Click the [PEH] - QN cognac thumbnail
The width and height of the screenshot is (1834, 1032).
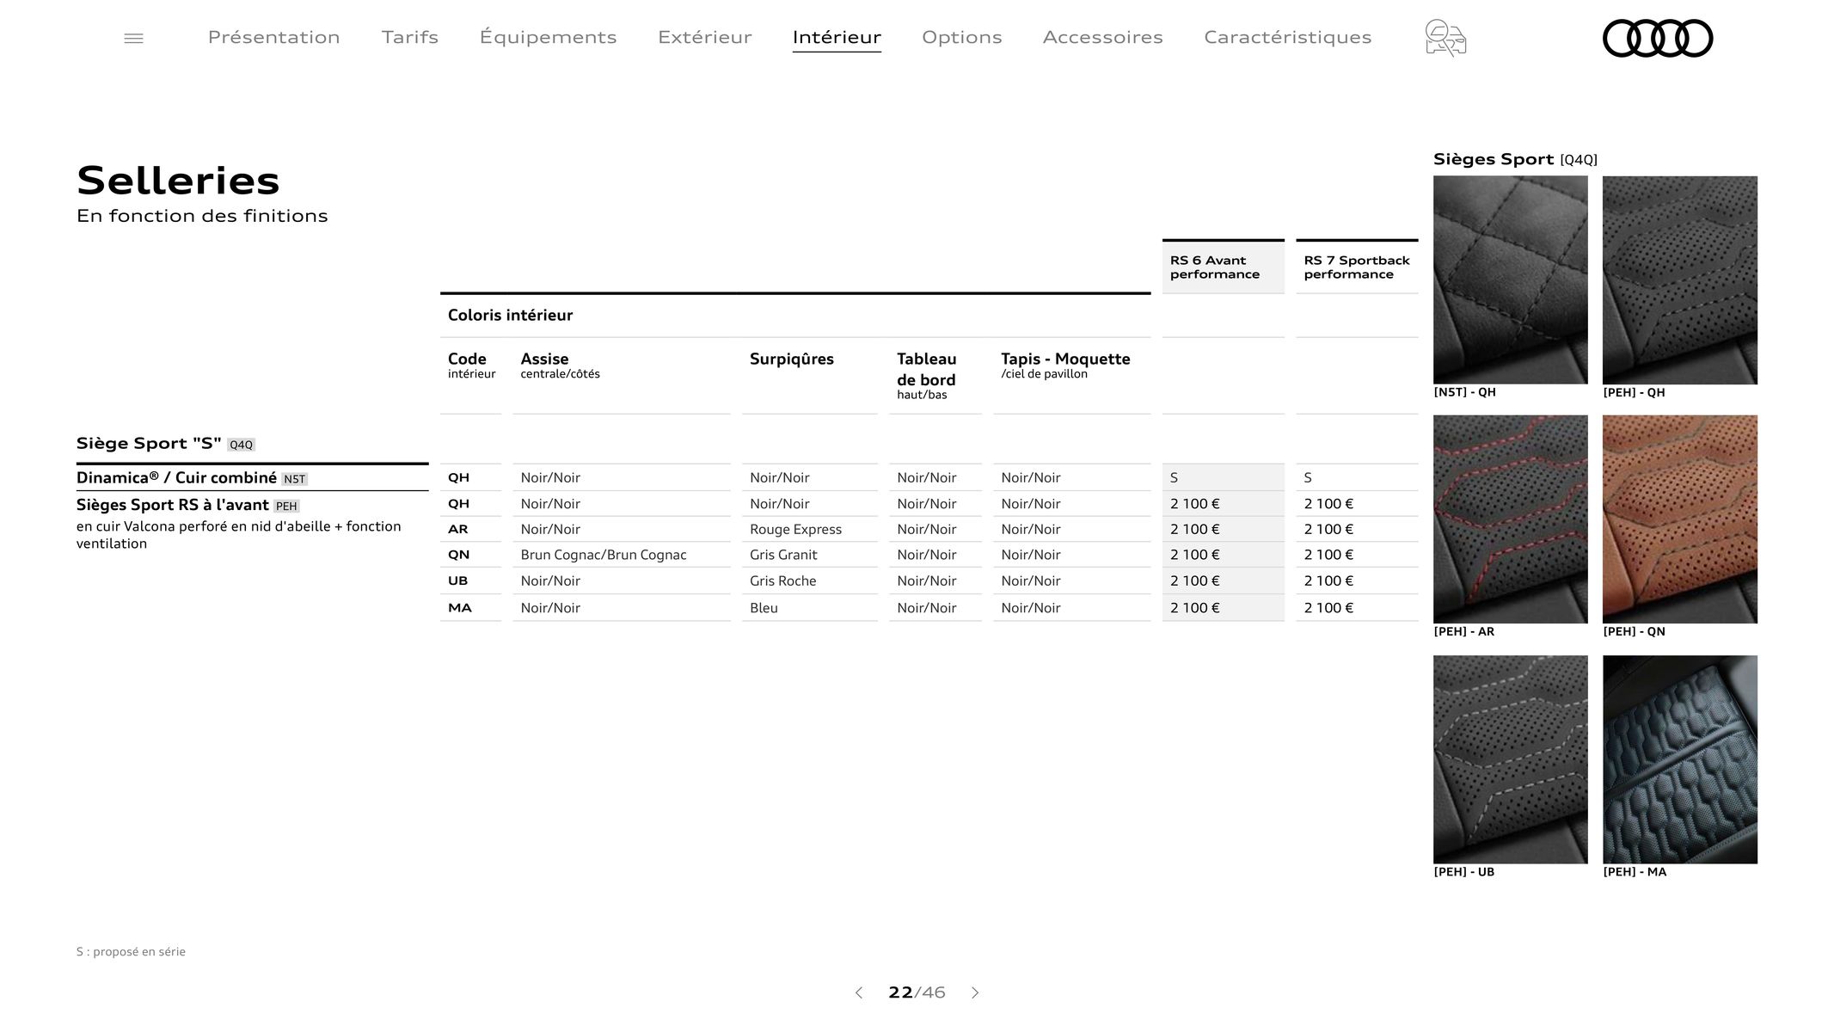1679,519
